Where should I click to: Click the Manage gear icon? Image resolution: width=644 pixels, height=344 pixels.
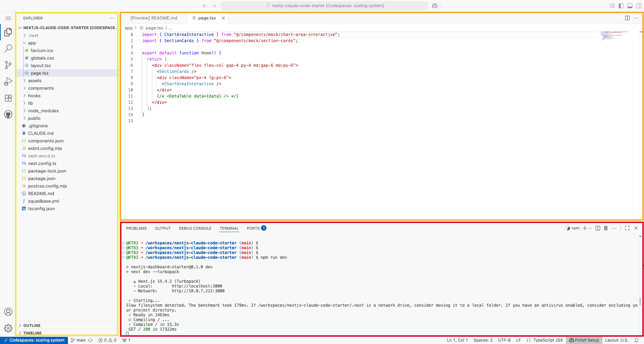tap(8, 328)
